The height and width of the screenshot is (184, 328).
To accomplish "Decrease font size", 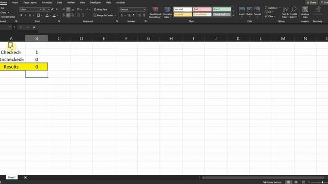I will click(57, 9).
